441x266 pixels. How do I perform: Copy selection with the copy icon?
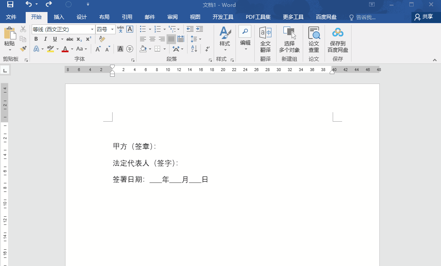pos(23,39)
